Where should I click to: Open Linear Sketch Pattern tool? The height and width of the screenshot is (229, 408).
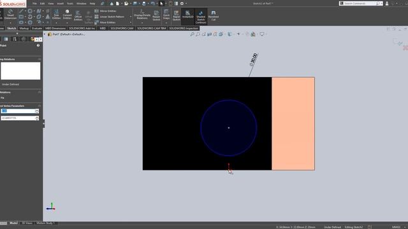pyautogui.click(x=109, y=17)
